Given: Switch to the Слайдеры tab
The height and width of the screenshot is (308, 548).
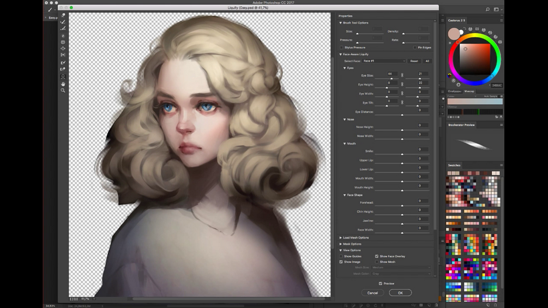Looking at the screenshot, I should [455, 91].
